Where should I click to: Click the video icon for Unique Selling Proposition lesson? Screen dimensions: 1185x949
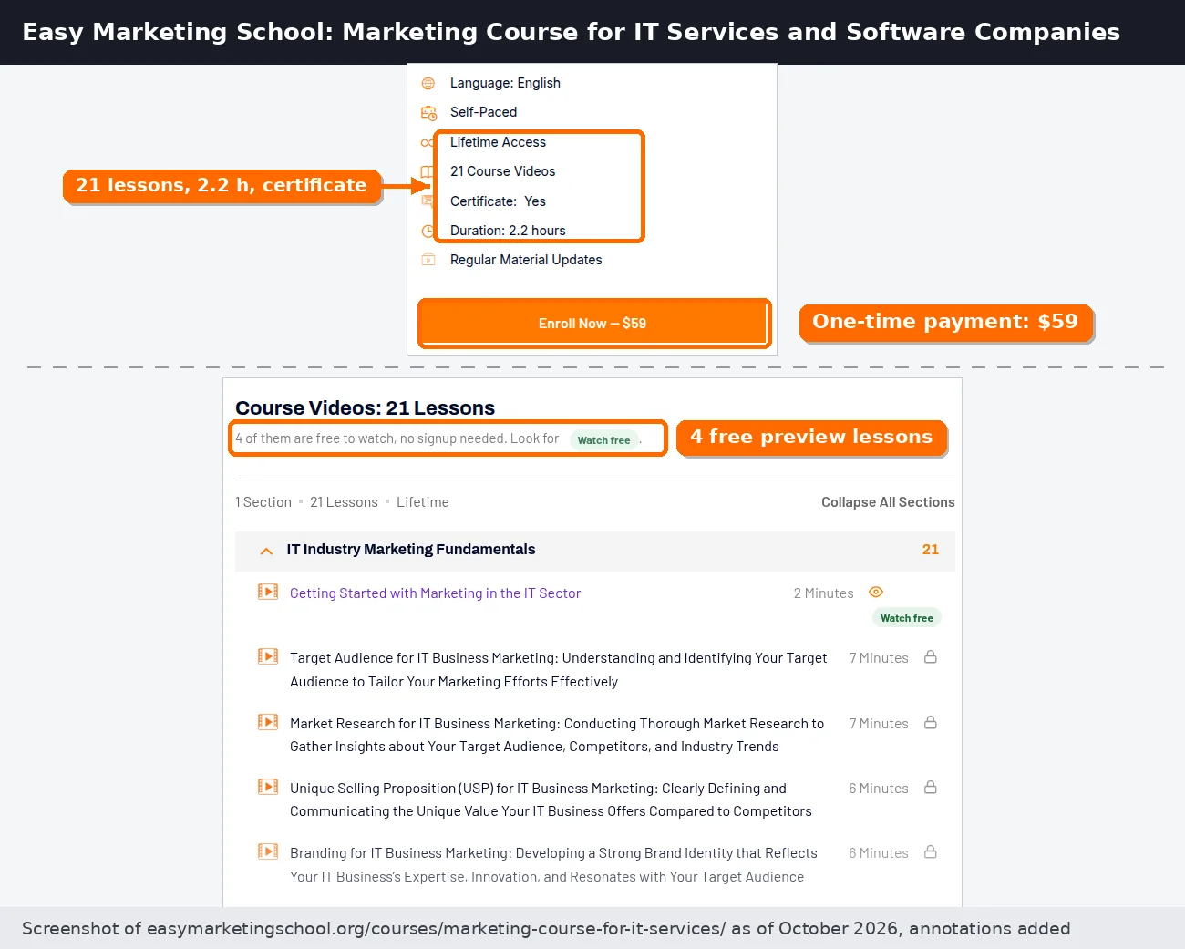[x=268, y=787]
